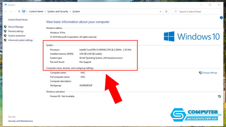The width and height of the screenshot is (226, 127).
Task: Click the Forward navigation arrow
Action: click(x=11, y=12)
